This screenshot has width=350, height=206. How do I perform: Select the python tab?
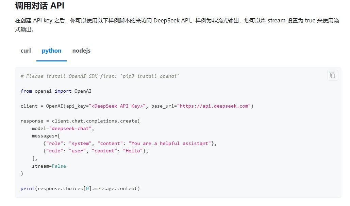tap(51, 51)
